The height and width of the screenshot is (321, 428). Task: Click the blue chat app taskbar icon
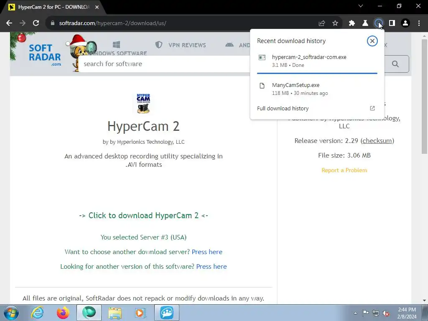click(167, 313)
